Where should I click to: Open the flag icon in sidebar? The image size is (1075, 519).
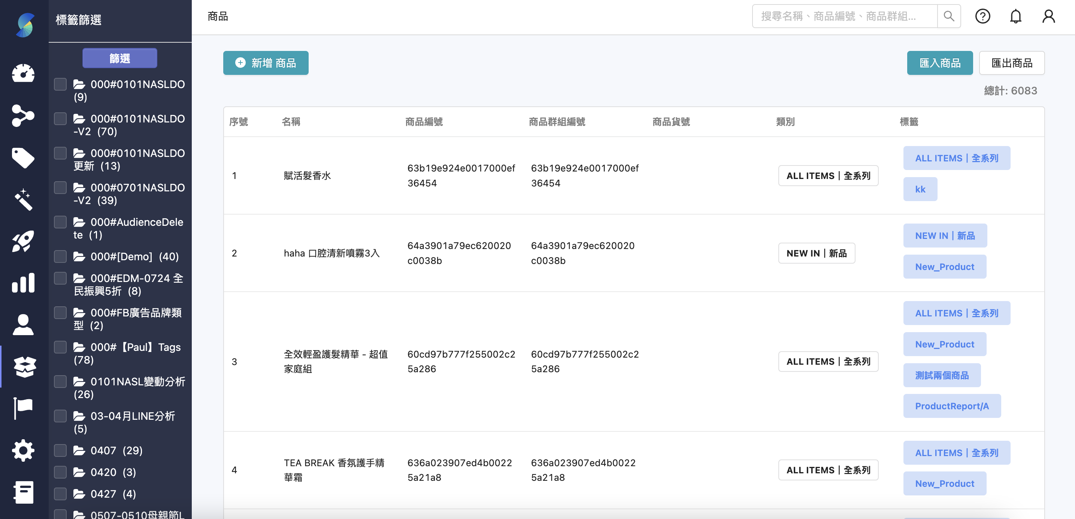pos(23,409)
